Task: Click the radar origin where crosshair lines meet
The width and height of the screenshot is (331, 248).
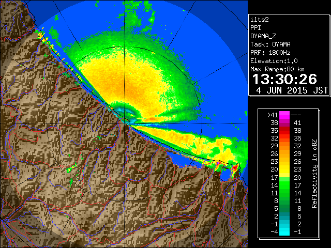Action: 125,123
